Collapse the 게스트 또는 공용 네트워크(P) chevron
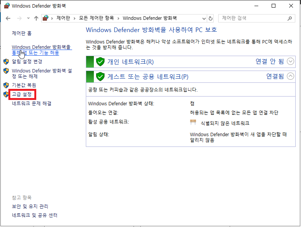Screen dimensions: 301x227 (290, 76)
